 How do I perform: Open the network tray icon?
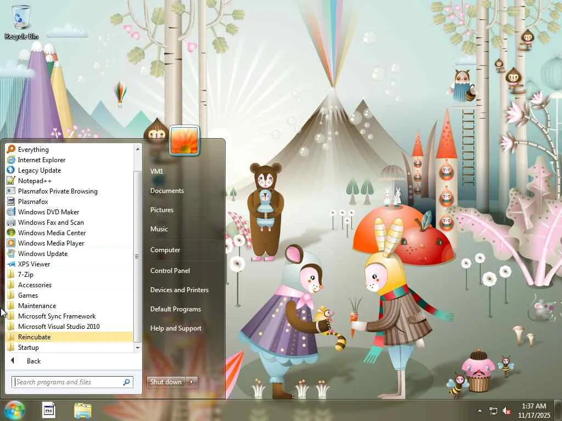[x=493, y=411]
